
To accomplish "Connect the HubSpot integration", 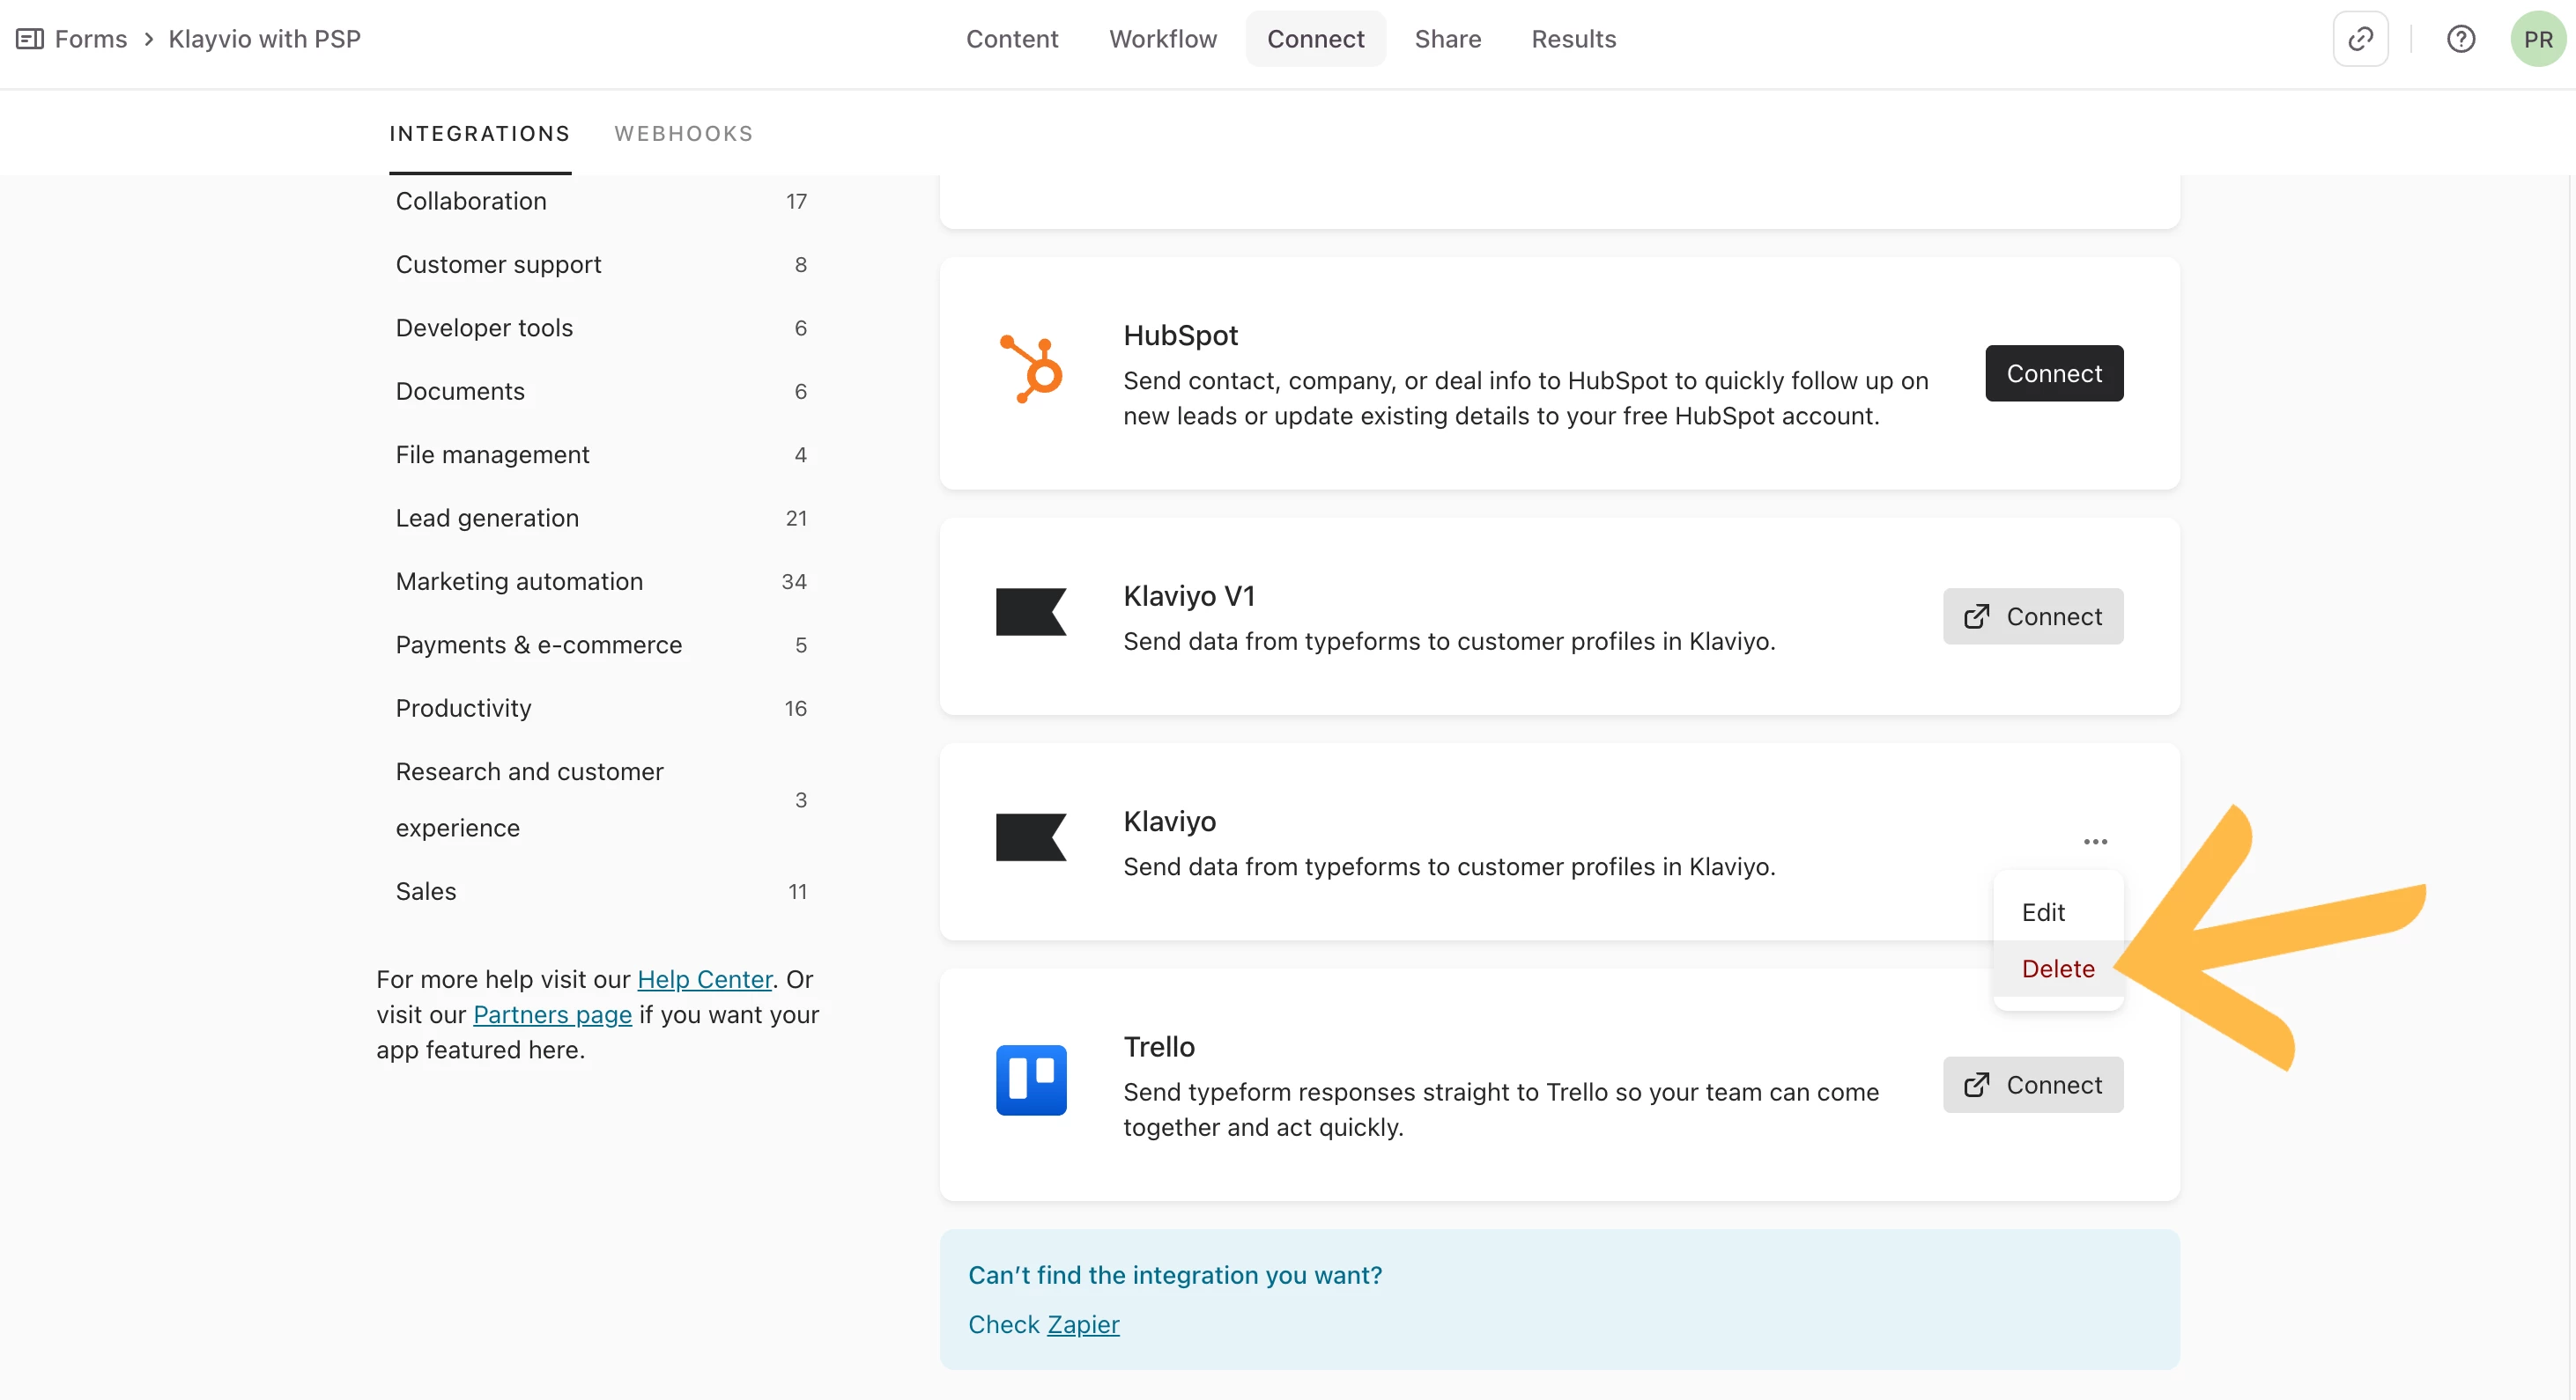I will tap(2053, 373).
